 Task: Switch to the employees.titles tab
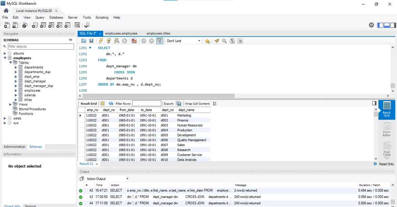tap(158, 33)
